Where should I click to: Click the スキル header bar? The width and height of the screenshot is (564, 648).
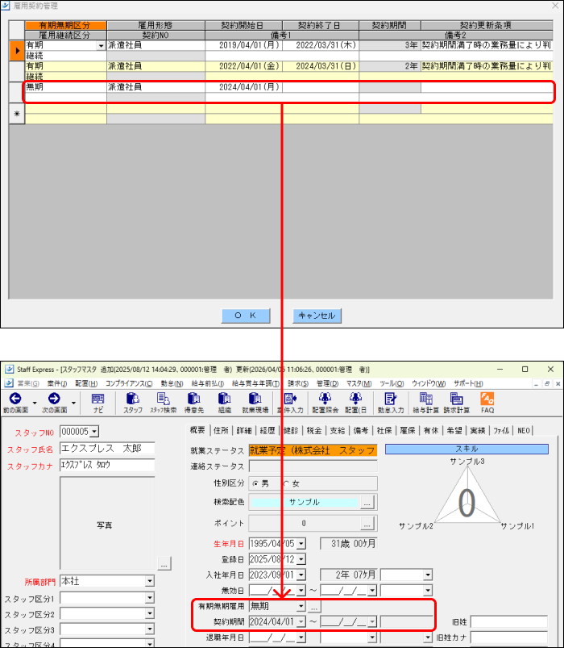[x=467, y=449]
